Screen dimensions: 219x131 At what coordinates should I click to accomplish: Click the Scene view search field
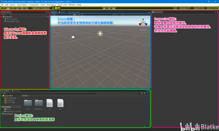(x=135, y=15)
